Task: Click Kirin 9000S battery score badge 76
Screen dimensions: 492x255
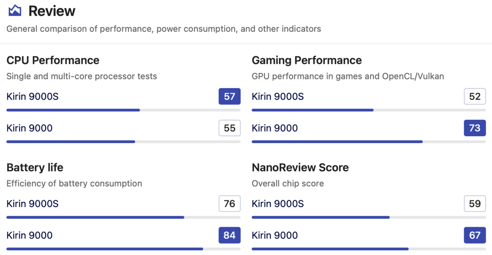Action: [x=230, y=203]
